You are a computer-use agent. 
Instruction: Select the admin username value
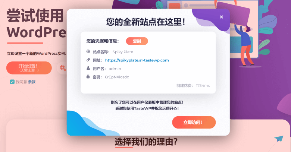pyautogui.click(x=115, y=69)
